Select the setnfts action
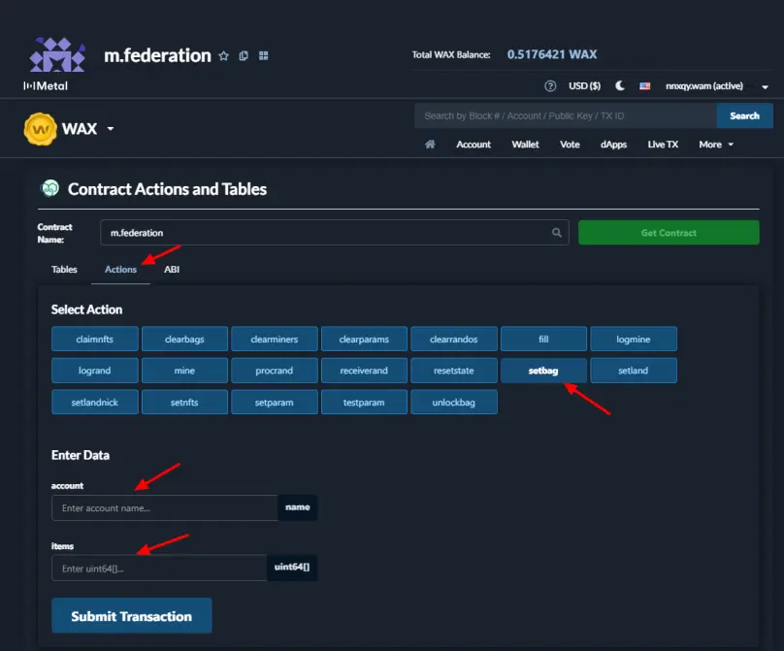The image size is (784, 651). click(x=184, y=402)
